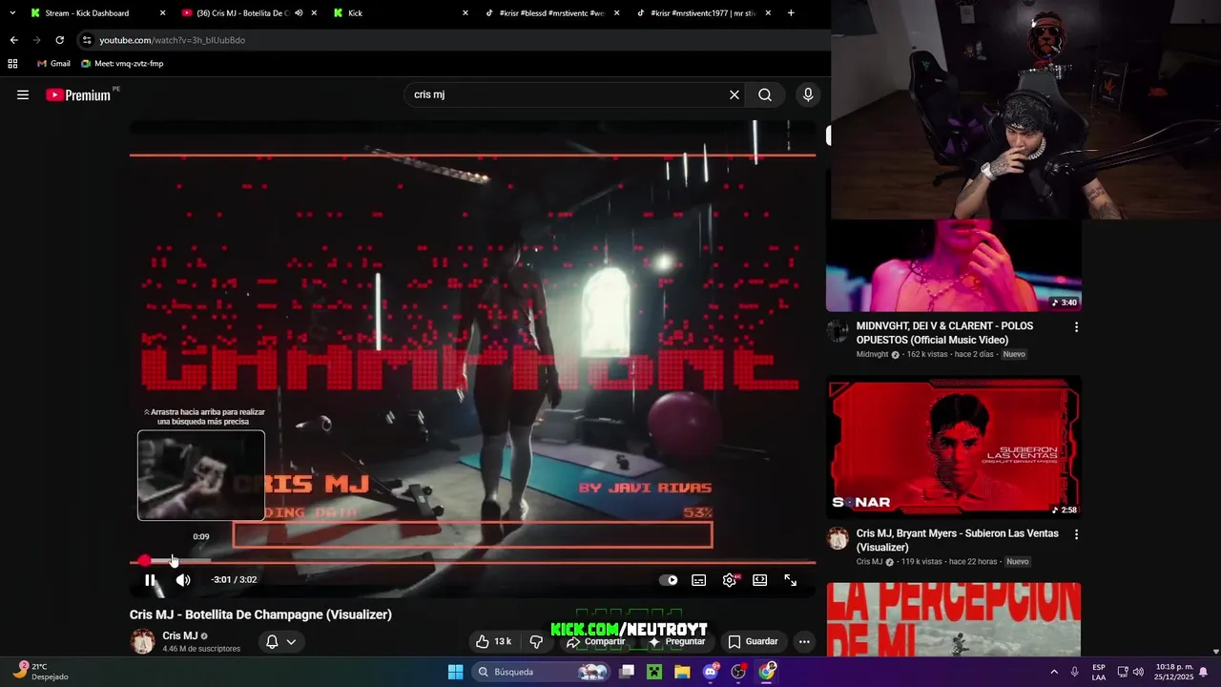The image size is (1221, 687).
Task: Open the Cris MJ channel avatar
Action: pos(143,641)
